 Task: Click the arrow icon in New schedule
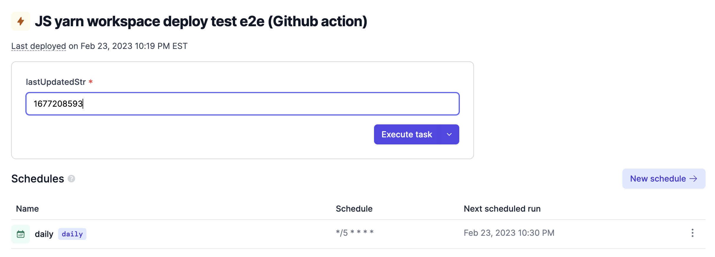pyautogui.click(x=693, y=179)
